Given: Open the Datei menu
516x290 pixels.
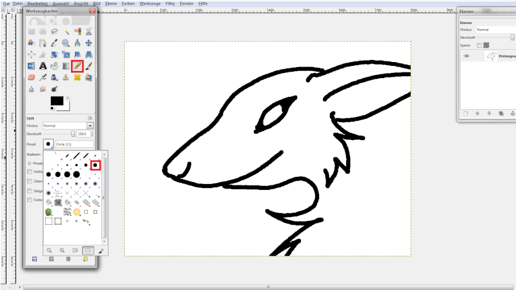Looking at the screenshot, I should point(17,4).
